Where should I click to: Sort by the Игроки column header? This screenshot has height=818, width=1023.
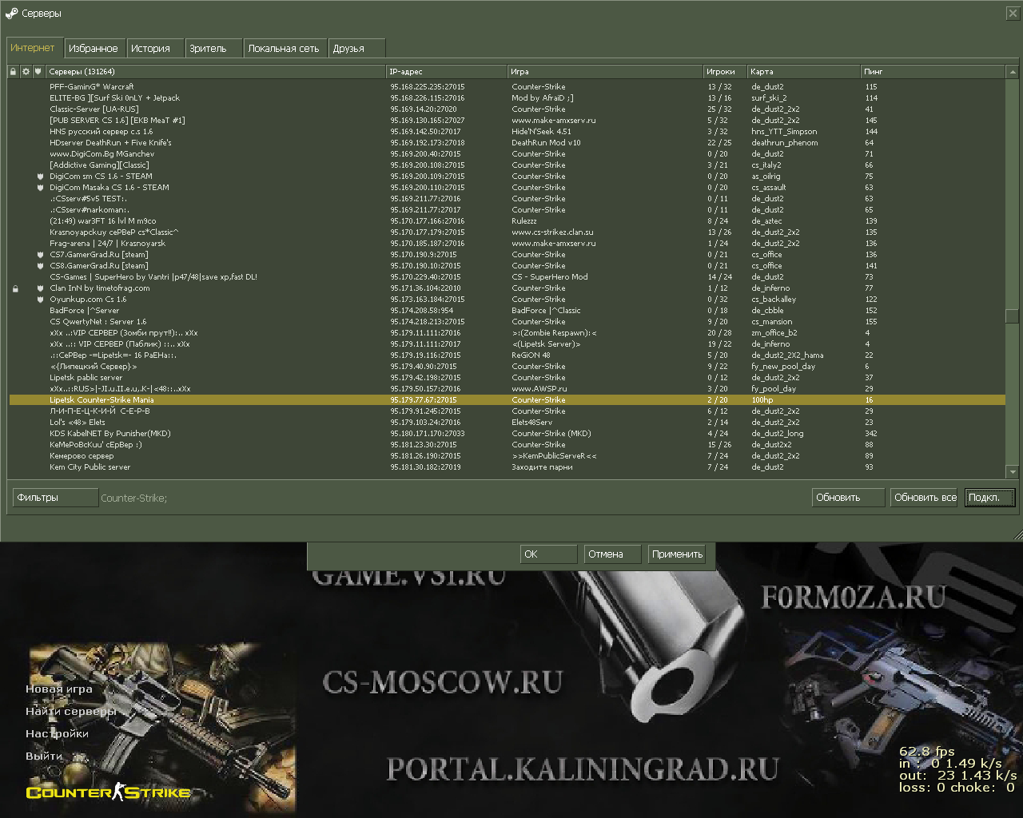pos(725,71)
